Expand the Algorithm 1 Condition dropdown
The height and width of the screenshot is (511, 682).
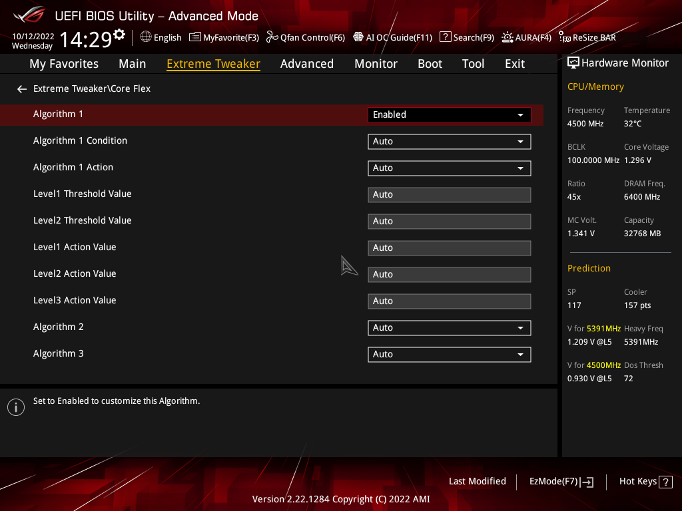click(x=450, y=142)
